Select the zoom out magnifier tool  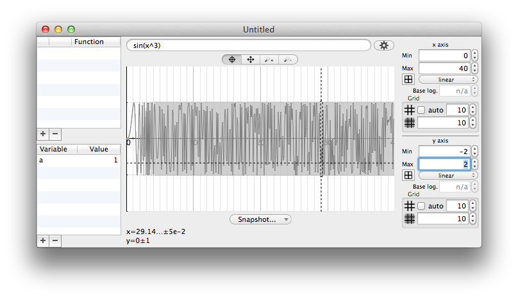coord(288,59)
